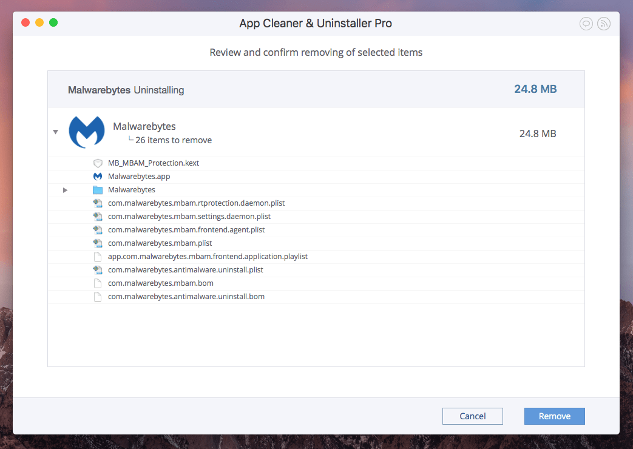Select the Malwarebytes folder name

(132, 190)
